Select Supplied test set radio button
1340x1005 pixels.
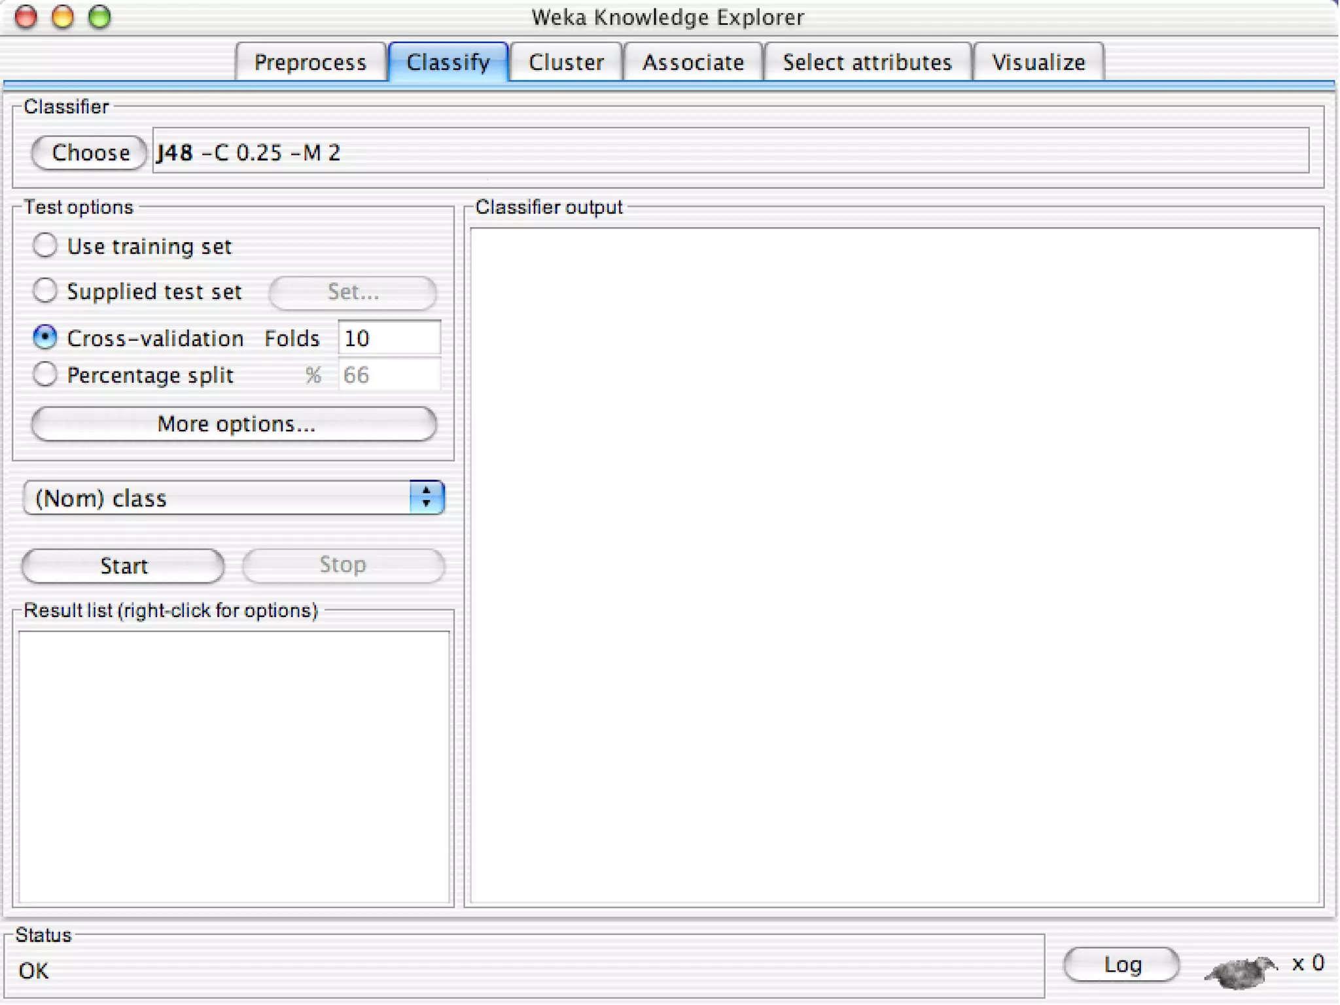(45, 291)
